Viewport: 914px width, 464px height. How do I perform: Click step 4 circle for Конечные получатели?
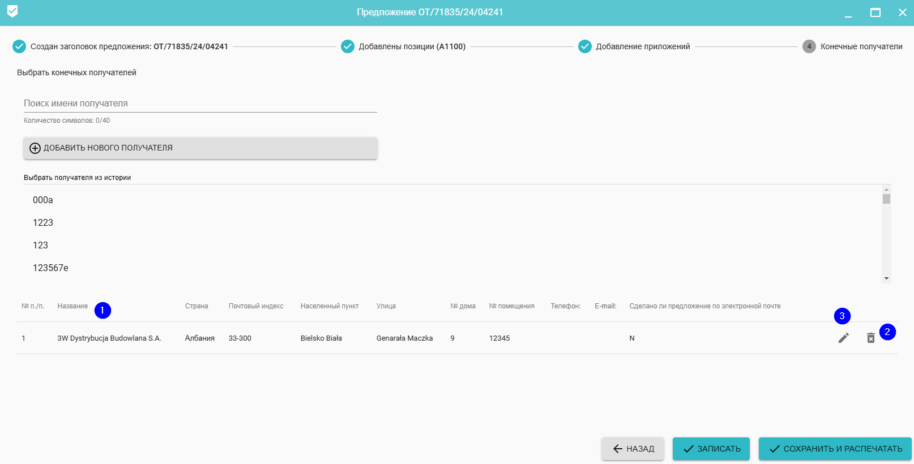pyautogui.click(x=809, y=46)
